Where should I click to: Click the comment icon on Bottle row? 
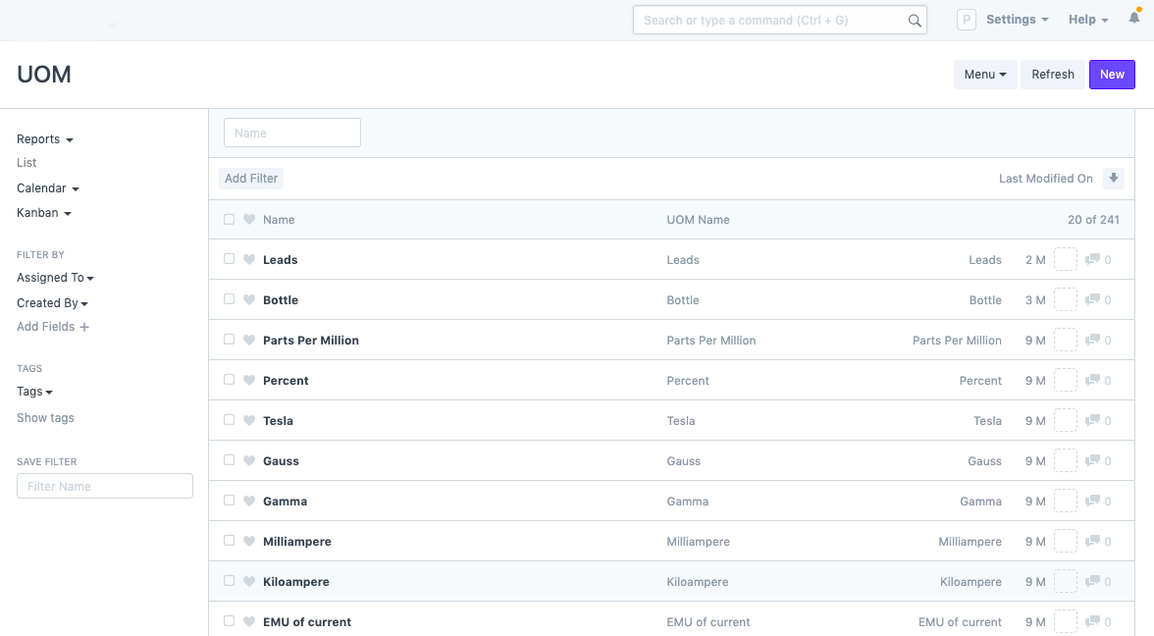[x=1092, y=300]
